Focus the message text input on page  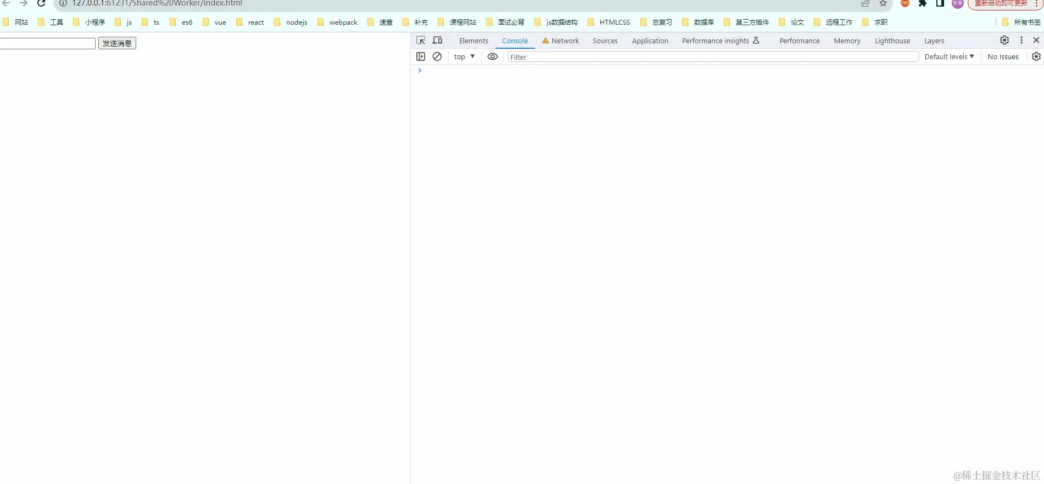[x=47, y=43]
